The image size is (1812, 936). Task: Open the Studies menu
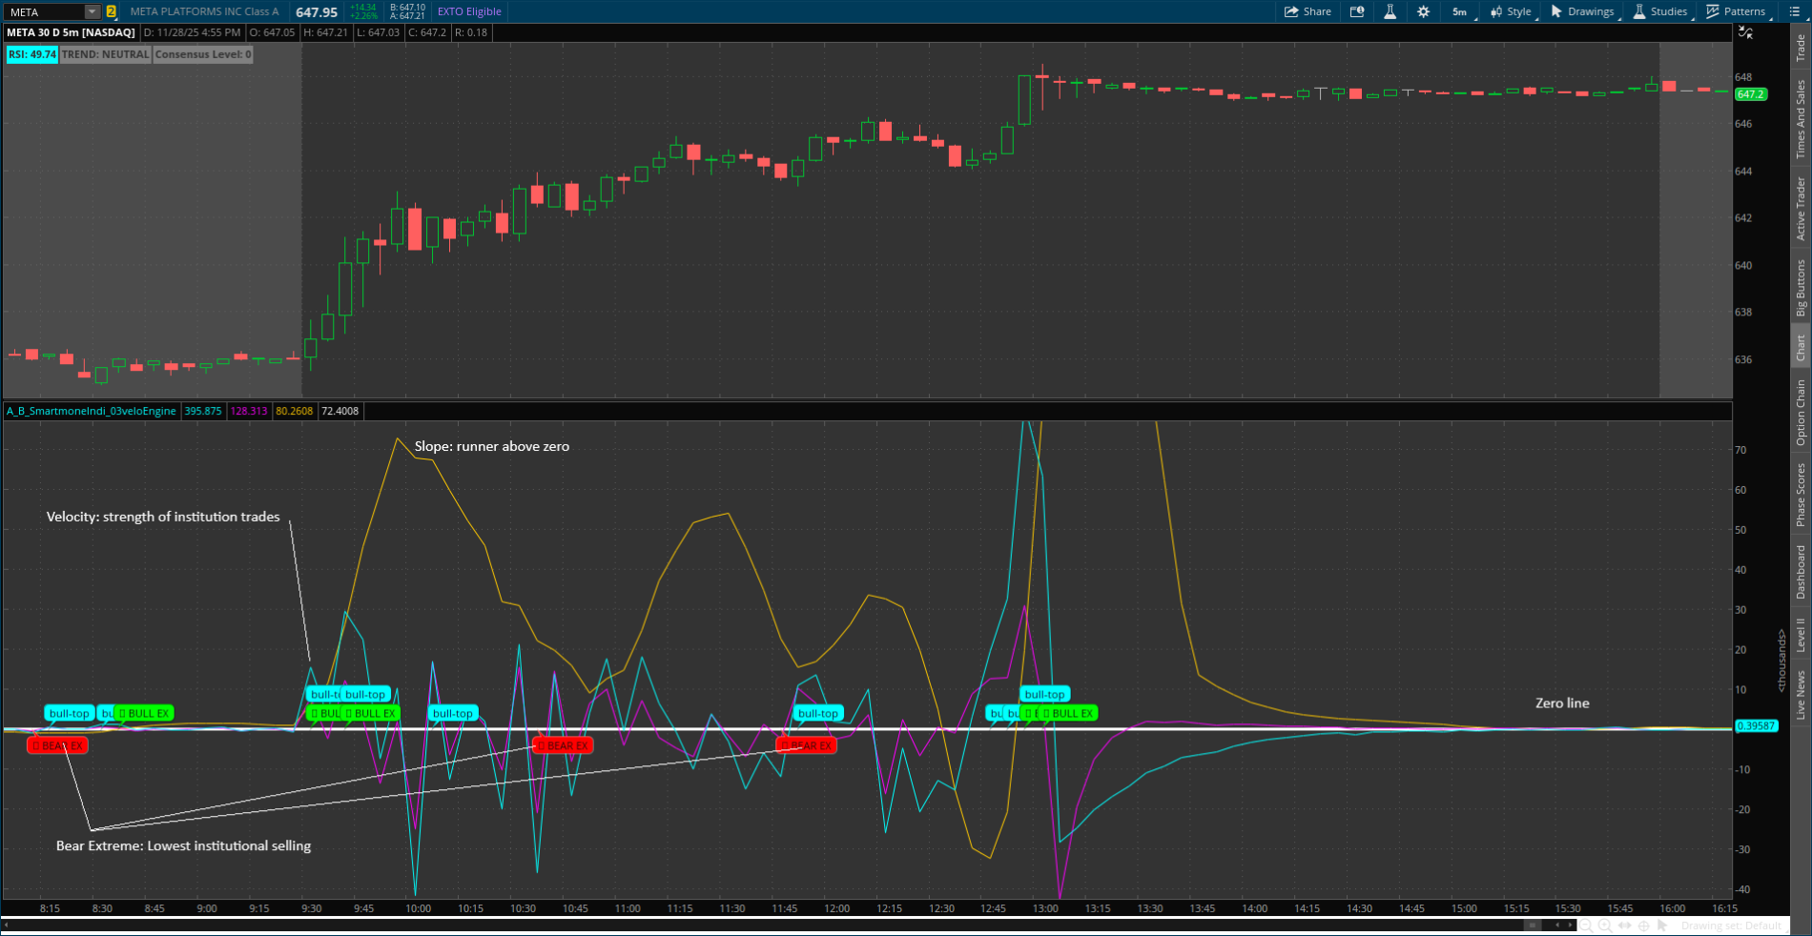(x=1660, y=11)
